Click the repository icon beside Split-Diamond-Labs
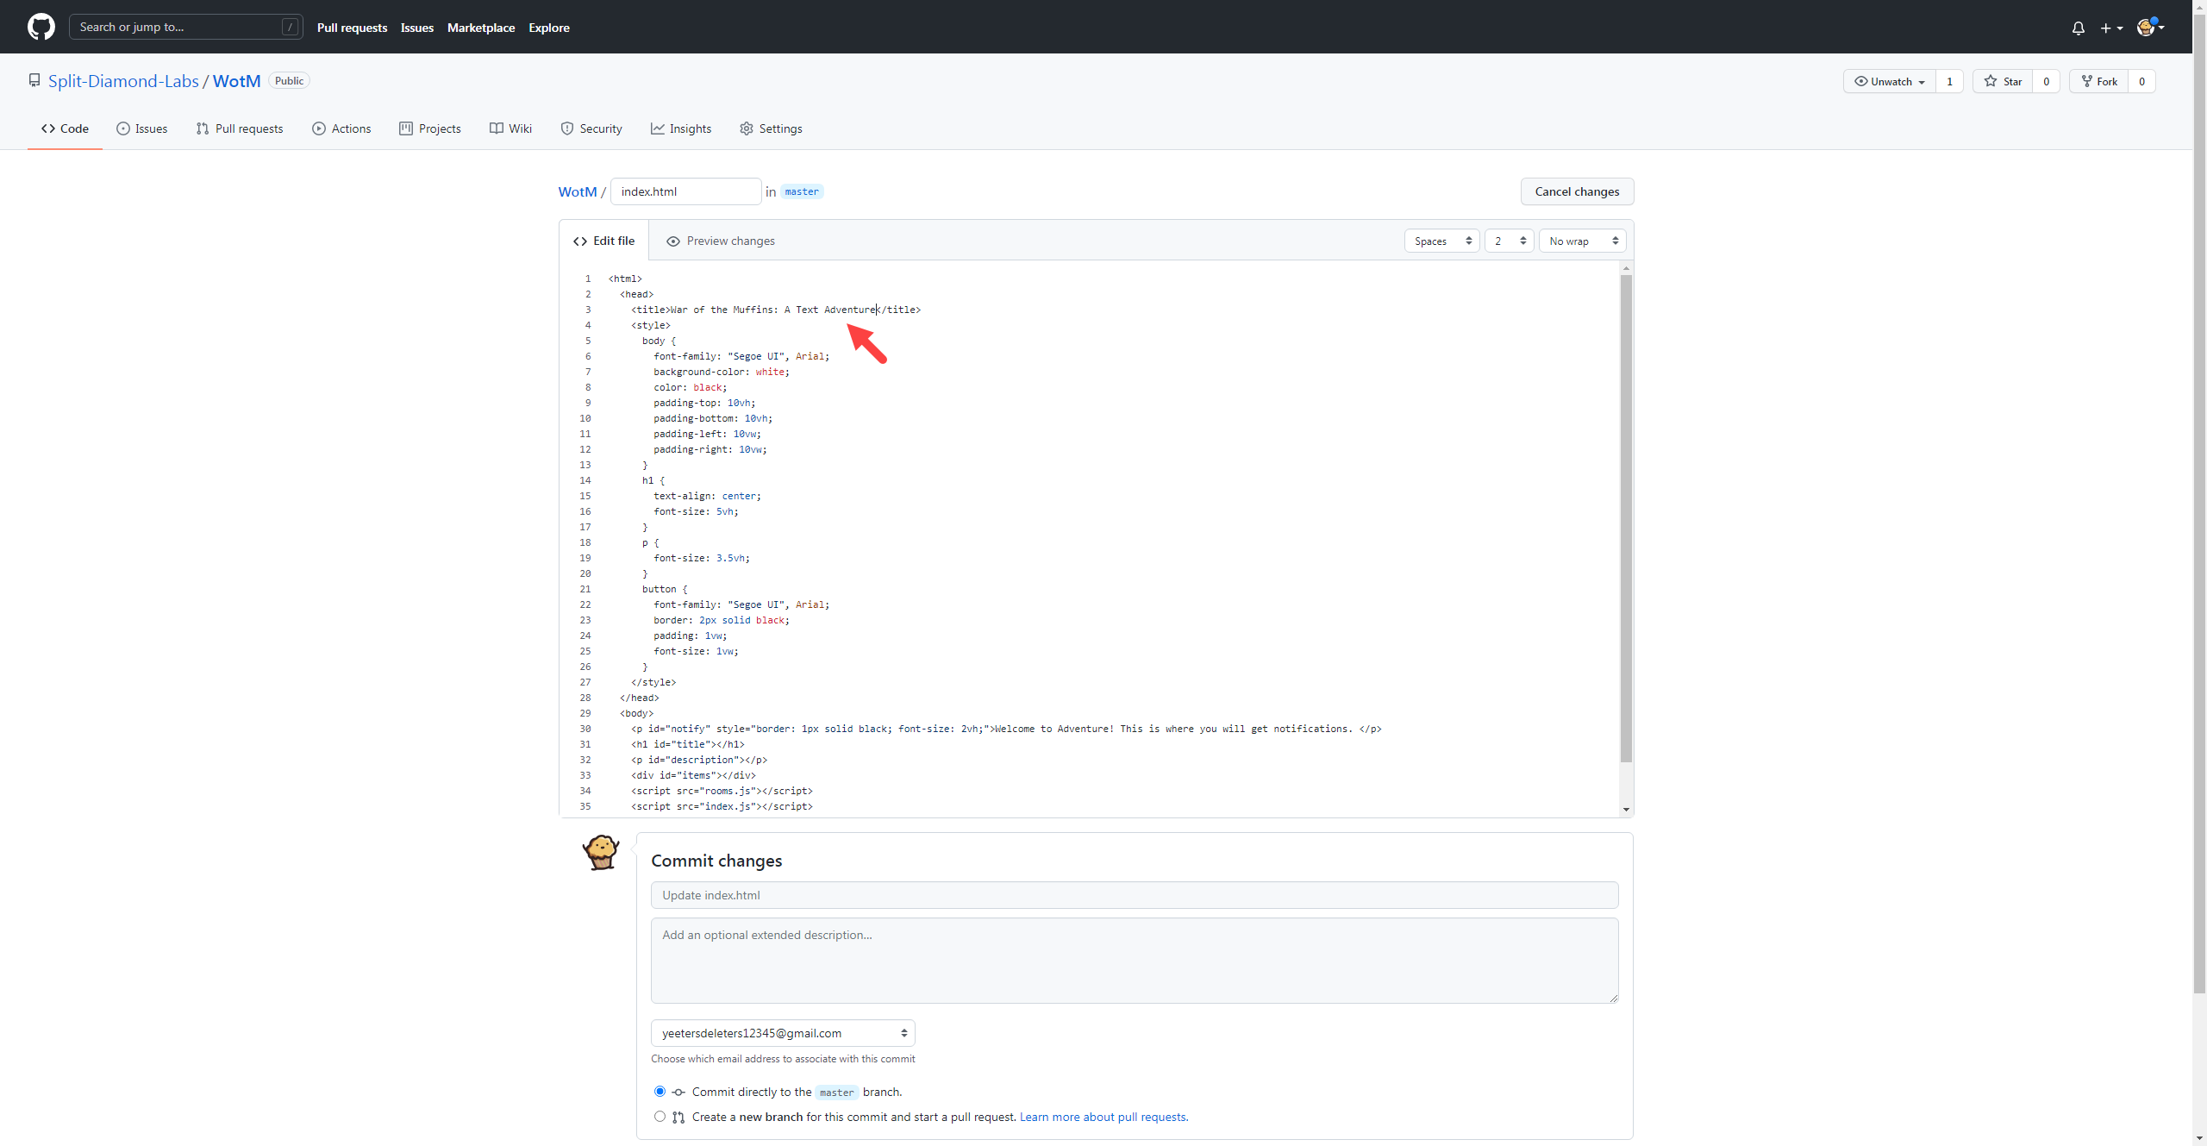This screenshot has height=1146, width=2207. pos(34,80)
